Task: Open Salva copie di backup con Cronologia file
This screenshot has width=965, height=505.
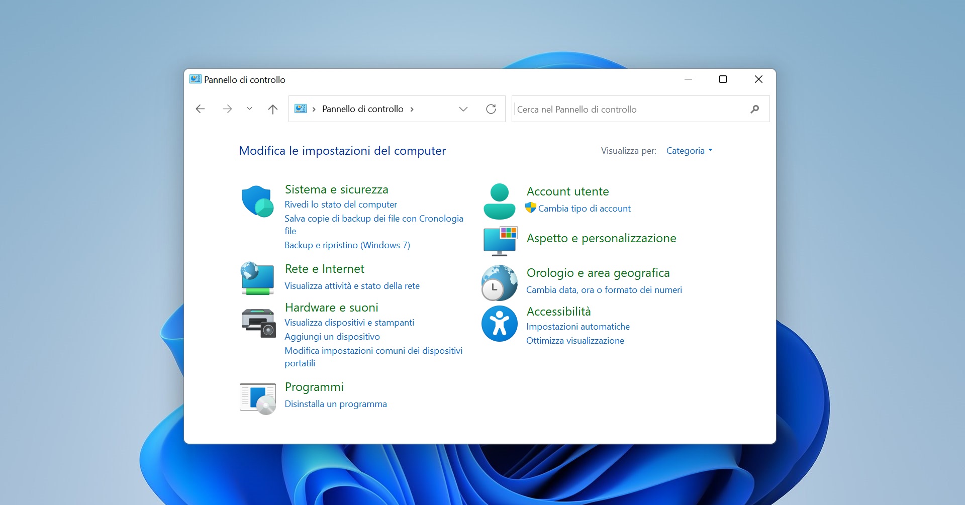Action: (x=374, y=225)
